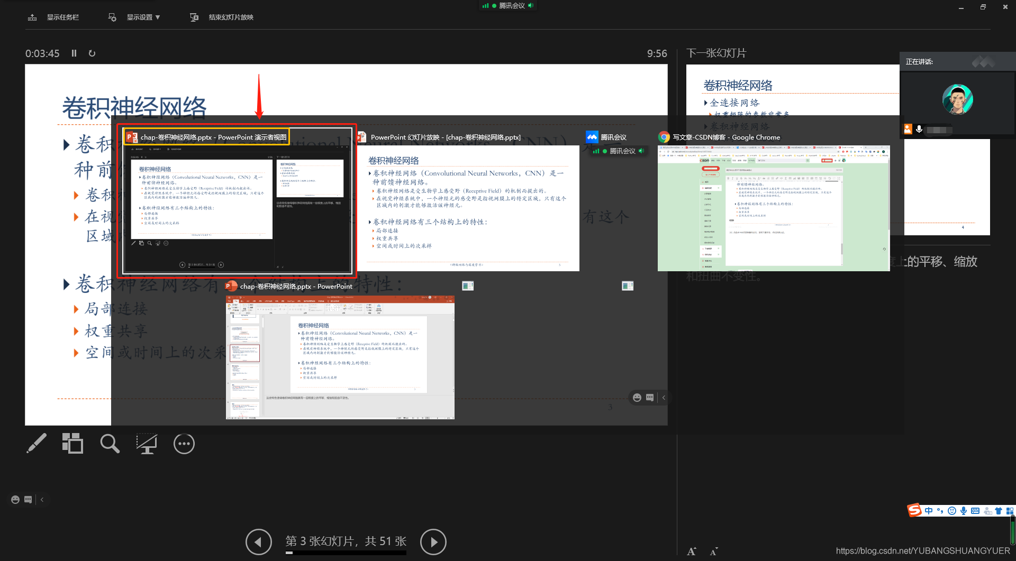The width and height of the screenshot is (1016, 561).
Task: Restore down the presenter view window
Action: [x=983, y=7]
